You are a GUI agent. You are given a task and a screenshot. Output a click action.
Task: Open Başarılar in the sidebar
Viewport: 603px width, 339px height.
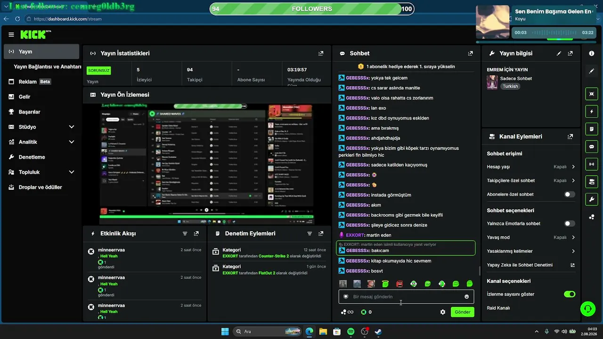(41, 112)
